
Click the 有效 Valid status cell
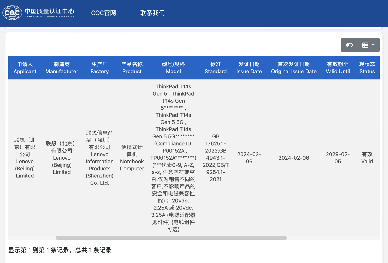tap(367, 158)
